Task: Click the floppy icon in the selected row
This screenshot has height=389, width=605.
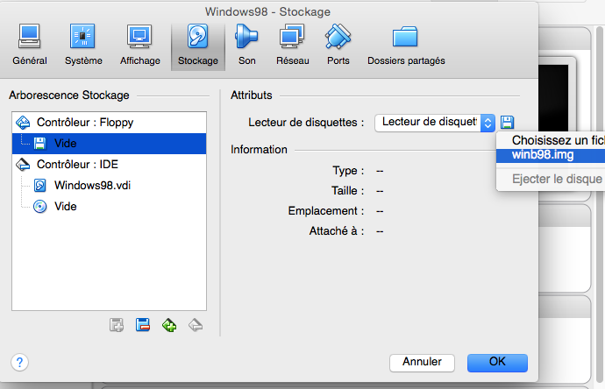Action: pos(39,144)
